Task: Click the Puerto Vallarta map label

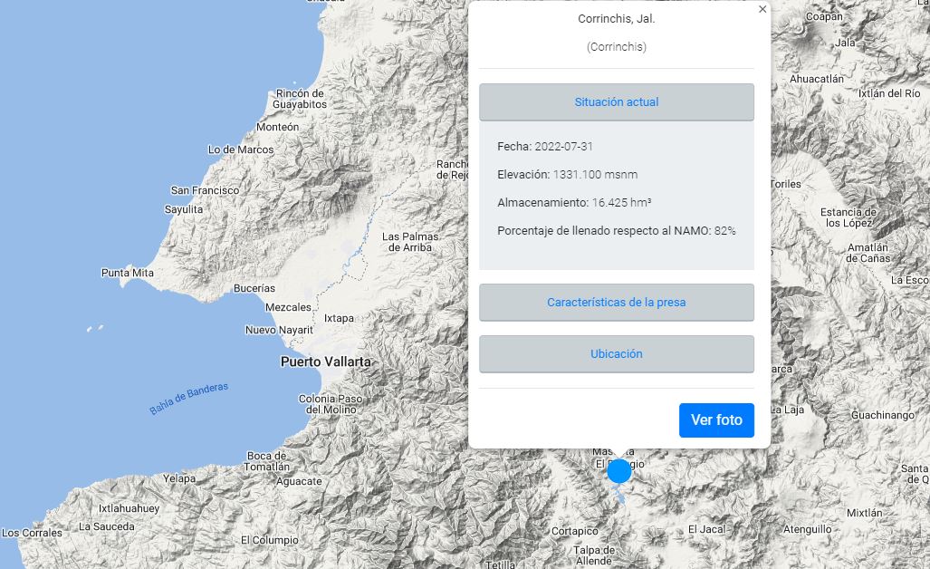Action: [x=326, y=362]
